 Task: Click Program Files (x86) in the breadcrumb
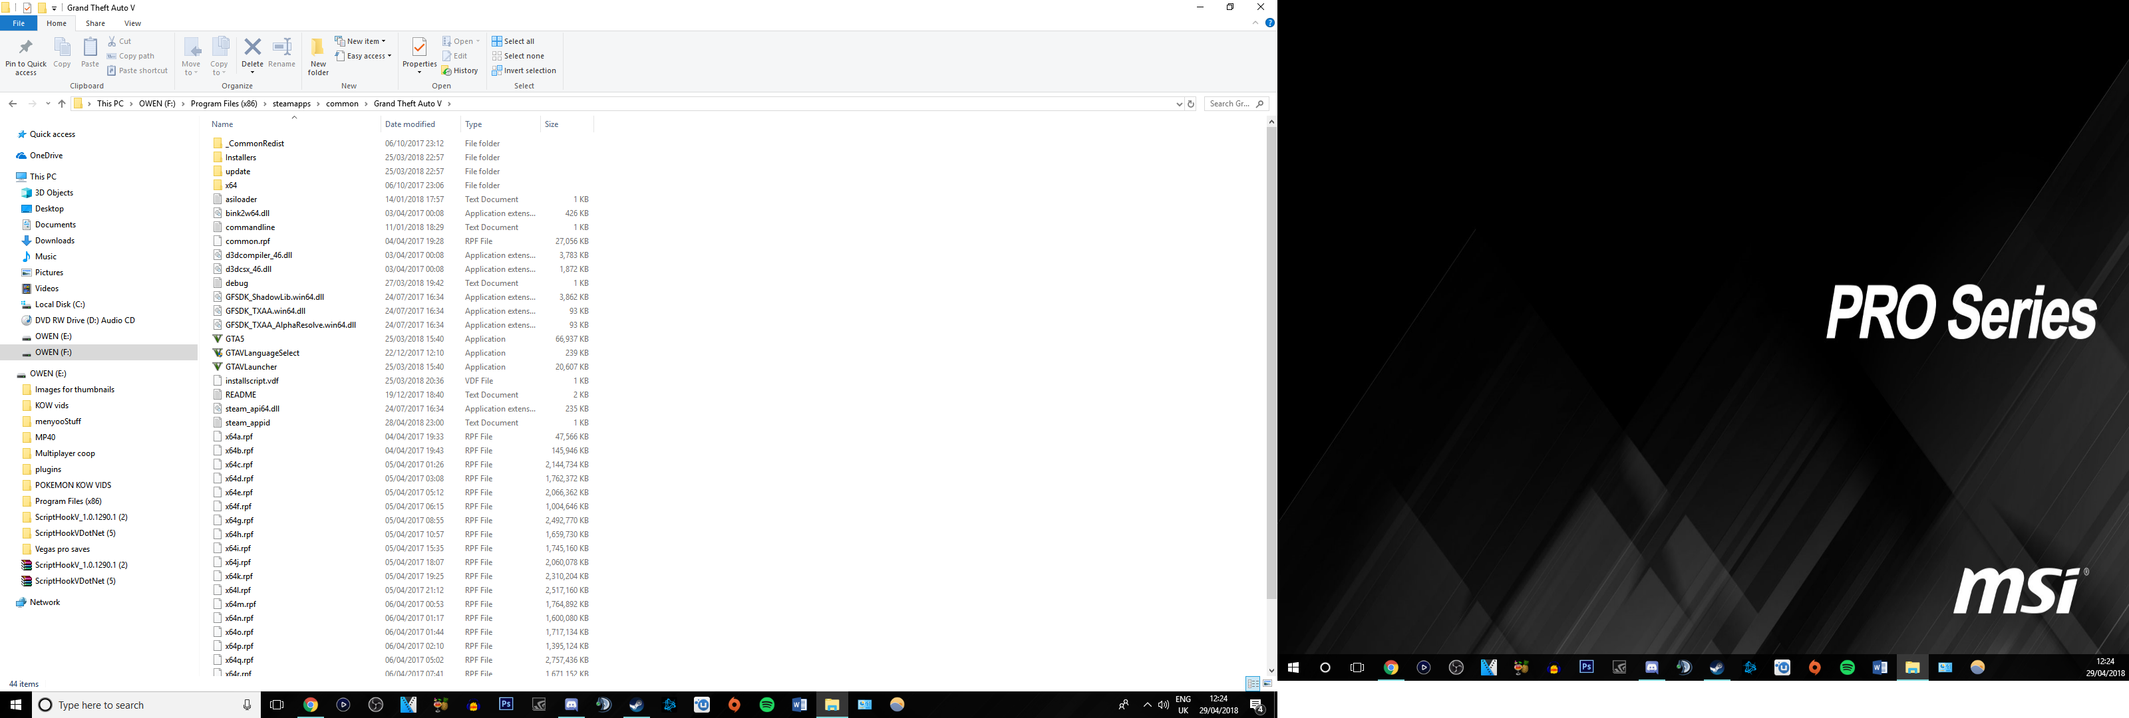pos(224,104)
